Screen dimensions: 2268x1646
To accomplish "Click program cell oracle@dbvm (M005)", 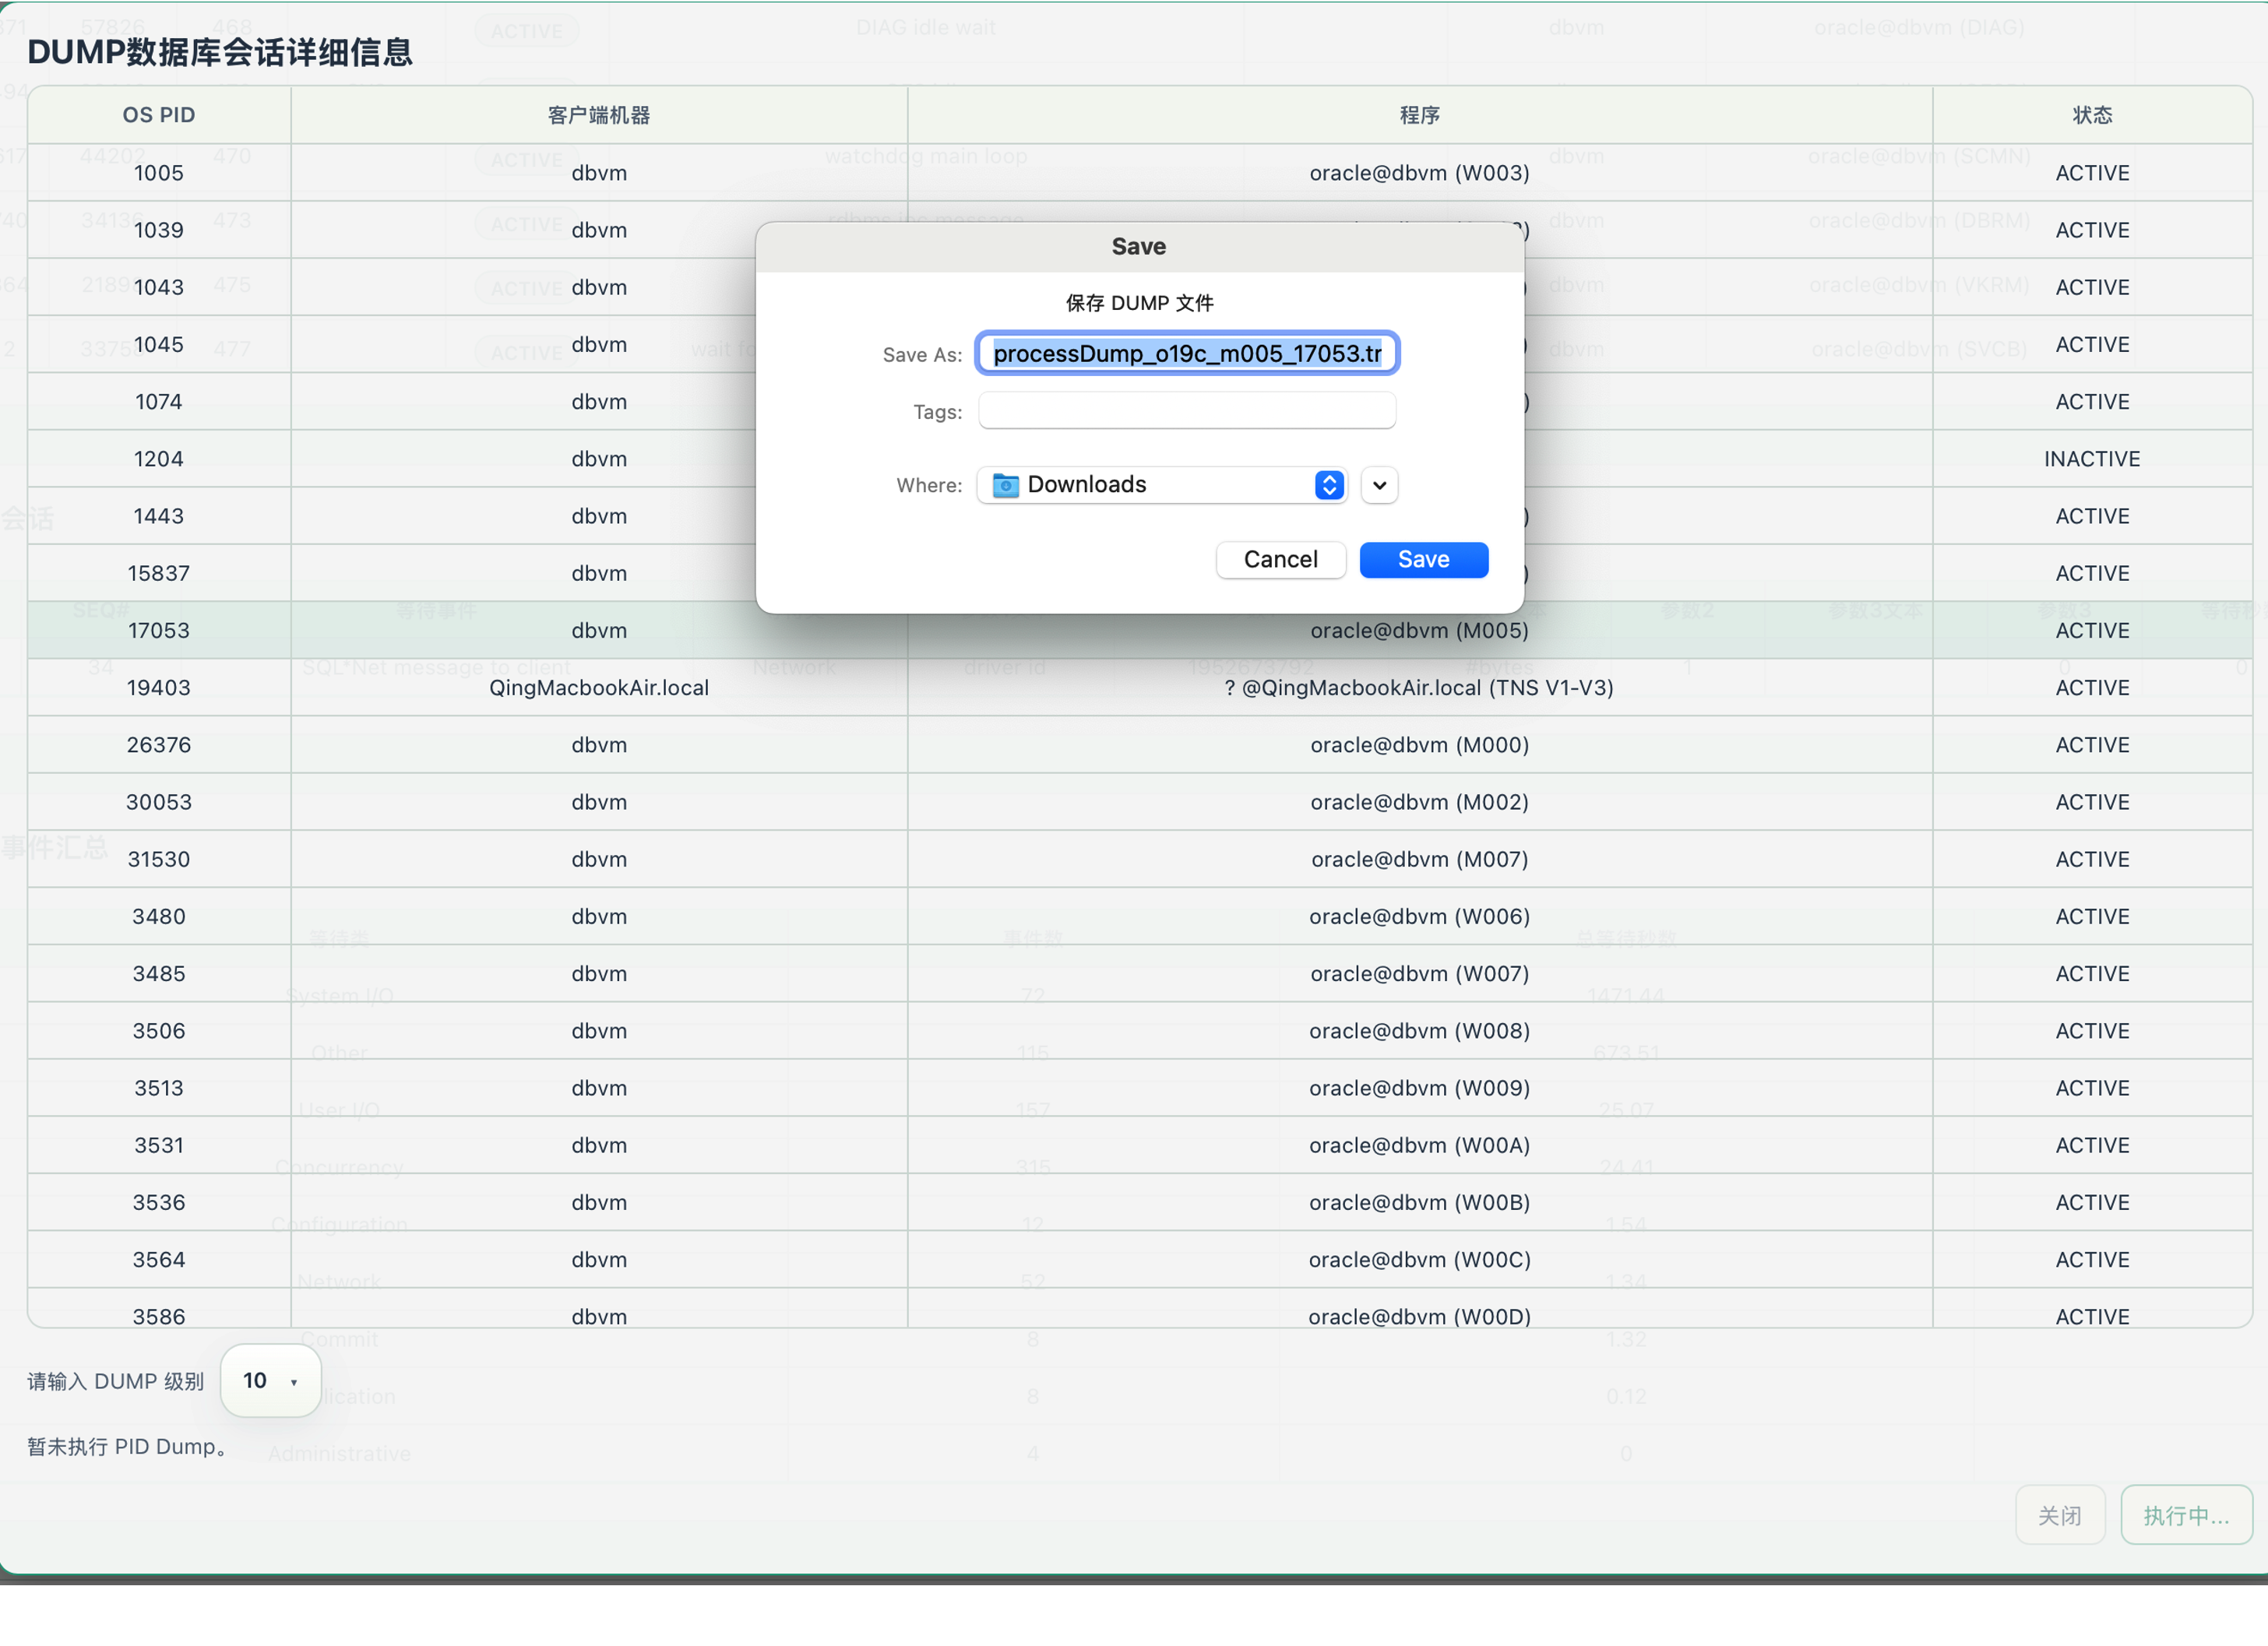I will tap(1420, 631).
